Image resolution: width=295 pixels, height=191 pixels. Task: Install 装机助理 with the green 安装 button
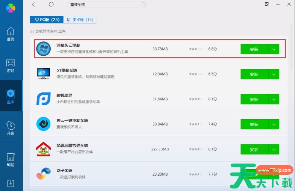pos(254,99)
